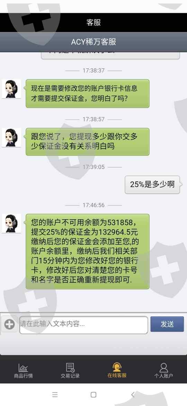Open the 商品行情 market tab
187x406 pixels.
point(23,371)
